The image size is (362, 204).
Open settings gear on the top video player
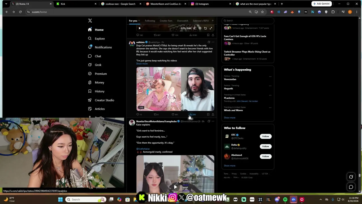point(200,28)
